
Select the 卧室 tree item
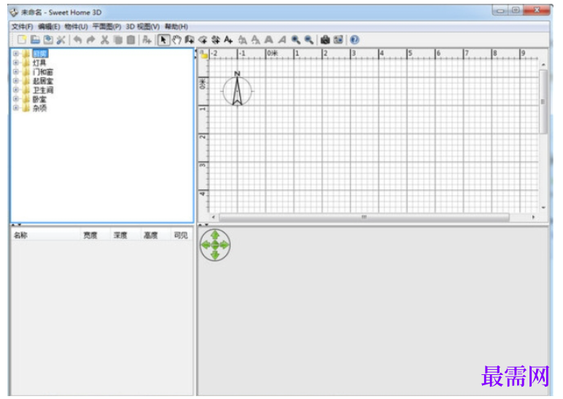[39, 99]
